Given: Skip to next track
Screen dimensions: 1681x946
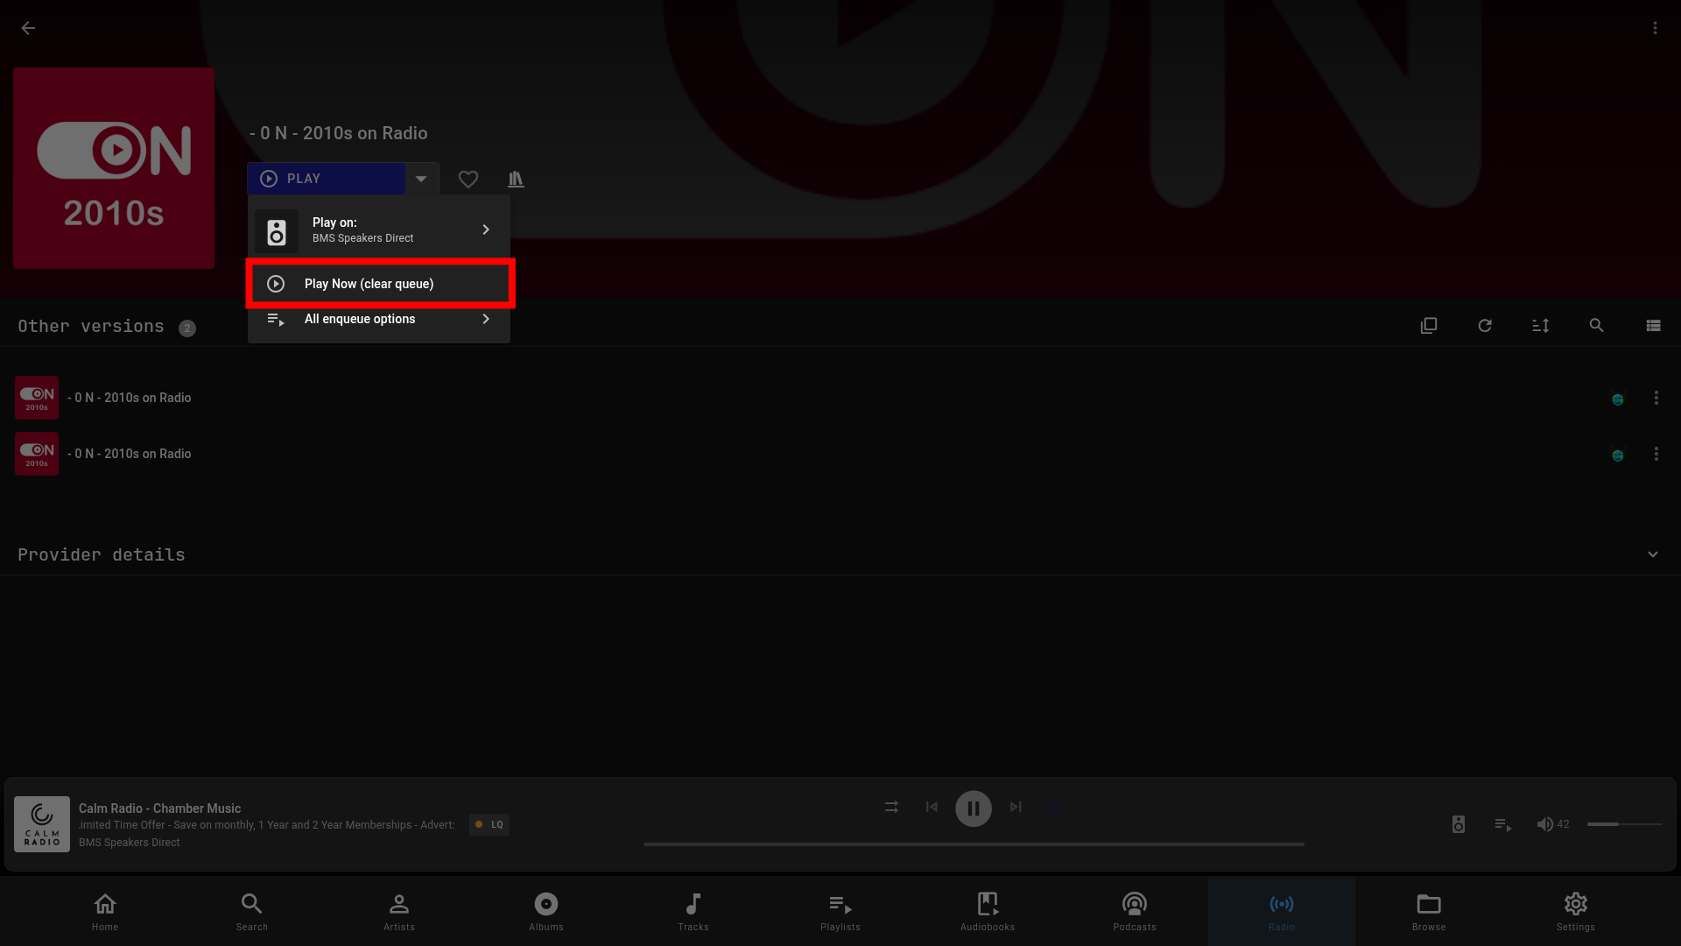Looking at the screenshot, I should [1016, 807].
